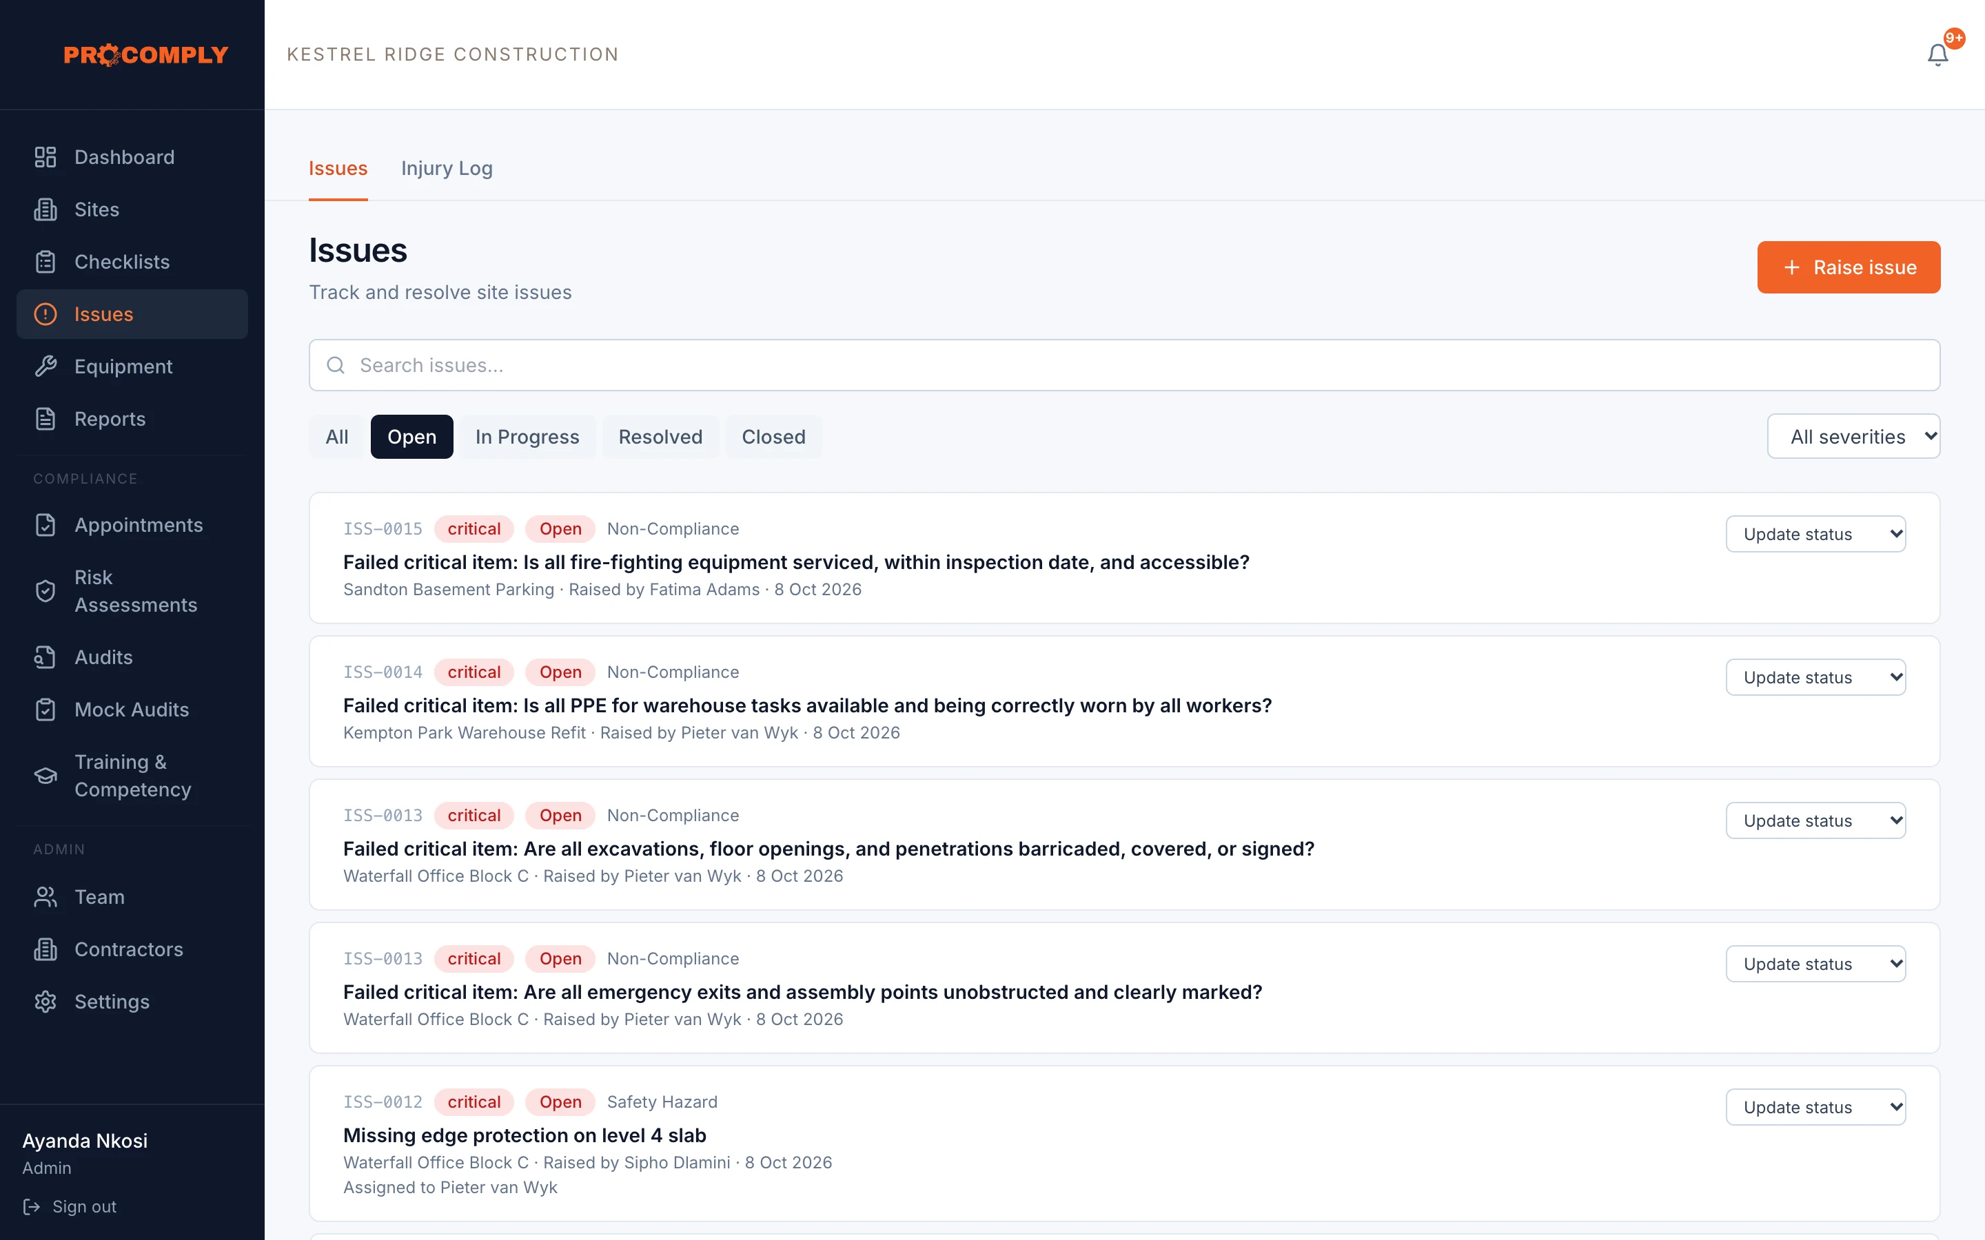The height and width of the screenshot is (1240, 1985).
Task: Select the Issues tab
Action: click(338, 168)
